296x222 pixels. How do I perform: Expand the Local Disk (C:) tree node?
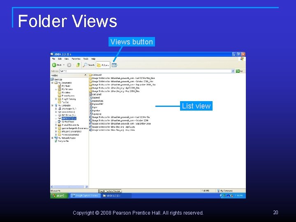point(56,112)
